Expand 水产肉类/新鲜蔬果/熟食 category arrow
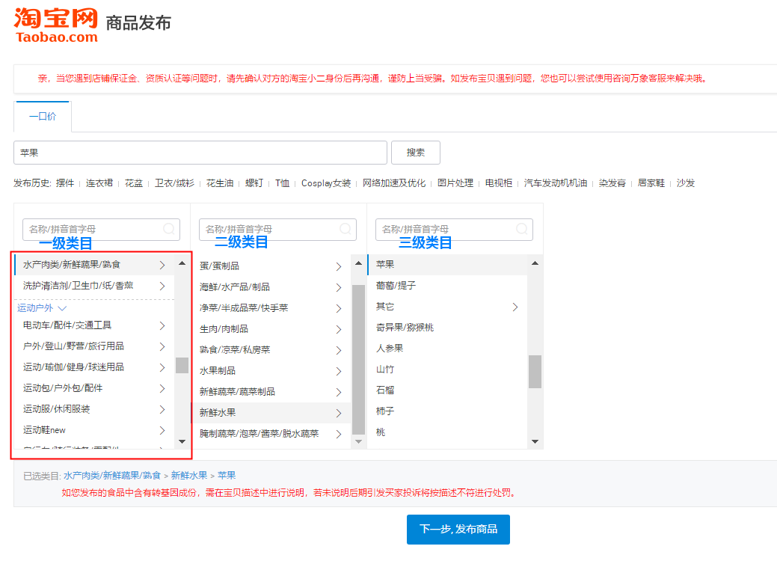Image resolution: width=777 pixels, height=561 pixels. [x=162, y=265]
